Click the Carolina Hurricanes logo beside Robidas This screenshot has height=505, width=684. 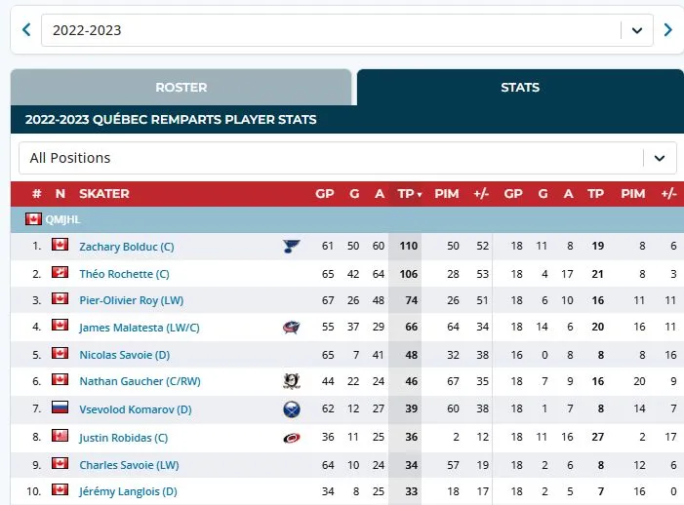click(291, 437)
